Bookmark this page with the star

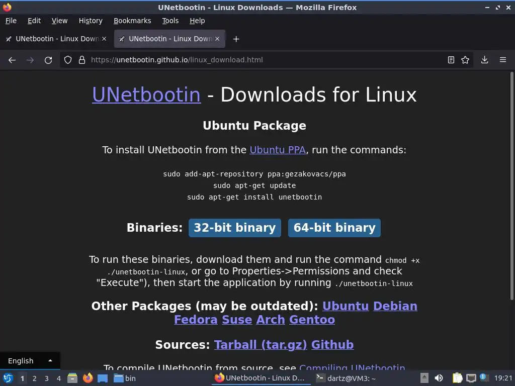465,60
